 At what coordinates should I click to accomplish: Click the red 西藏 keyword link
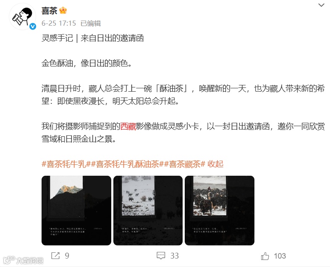(x=128, y=126)
